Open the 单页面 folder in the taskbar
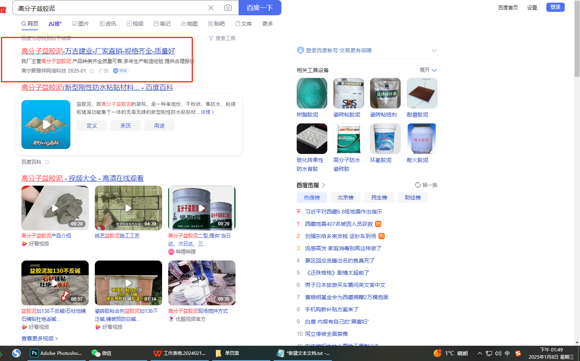The height and width of the screenshot is (361, 580). click(227, 353)
